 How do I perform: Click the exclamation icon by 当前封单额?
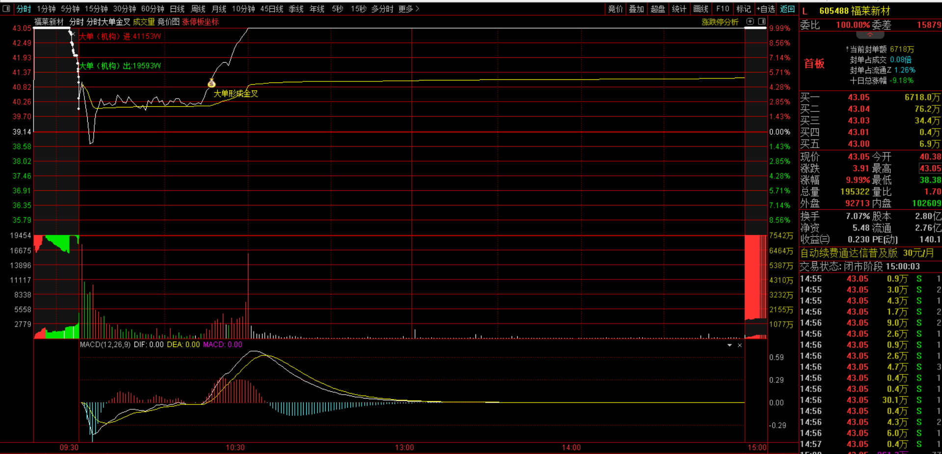847,50
